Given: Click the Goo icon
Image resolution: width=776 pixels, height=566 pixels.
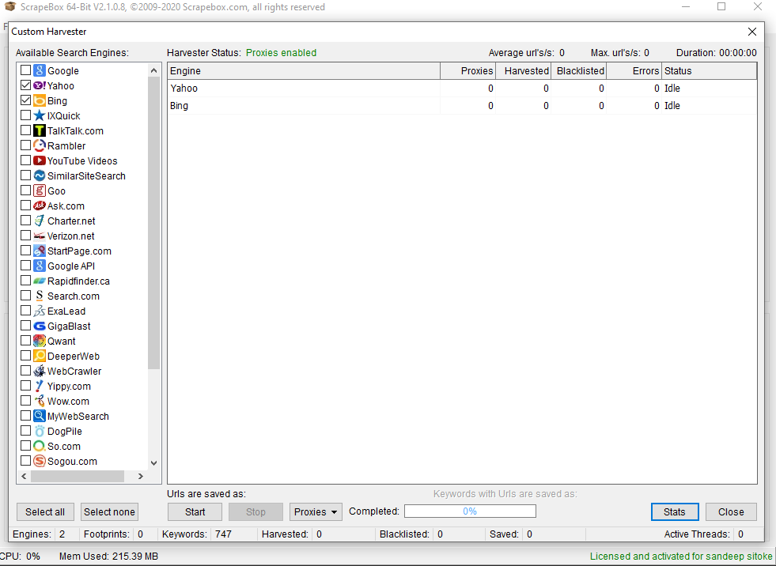Looking at the screenshot, I should pyautogui.click(x=40, y=191).
